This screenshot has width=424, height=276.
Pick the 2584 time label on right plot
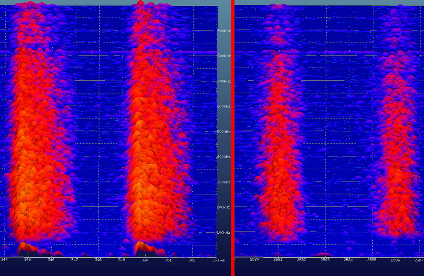pyautogui.click(x=348, y=260)
